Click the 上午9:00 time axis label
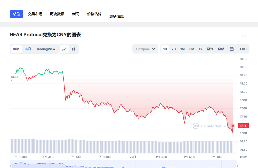 (x=217, y=157)
